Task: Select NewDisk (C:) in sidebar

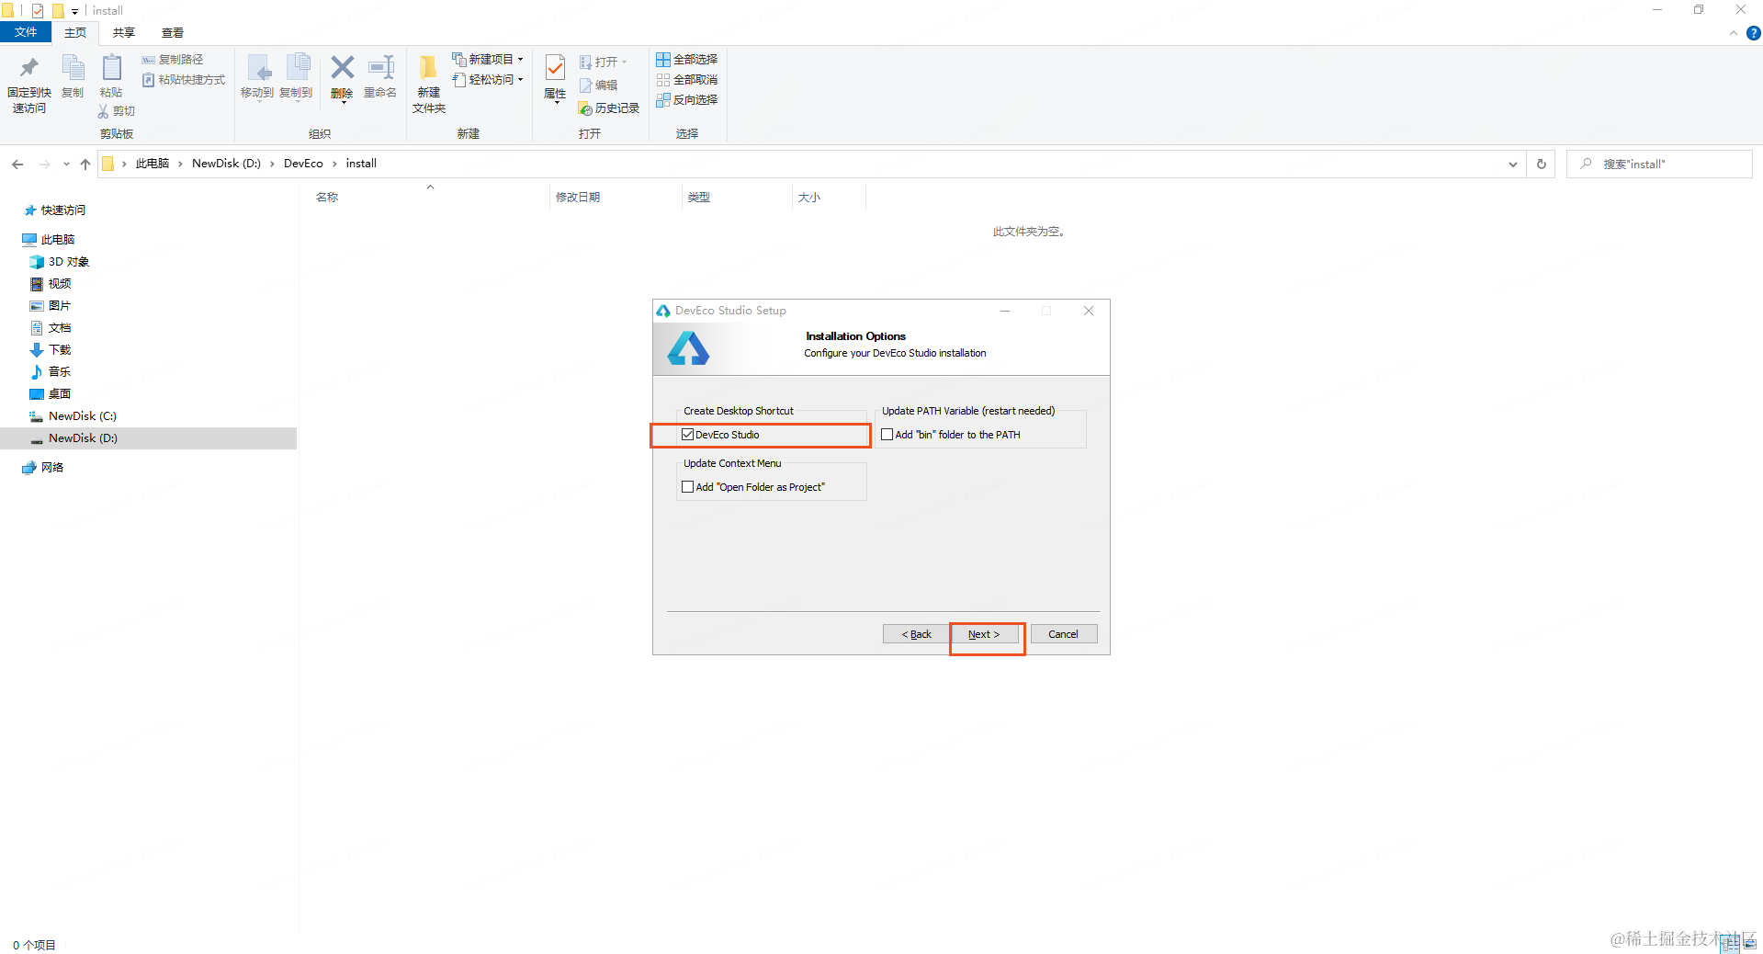Action: point(82,416)
